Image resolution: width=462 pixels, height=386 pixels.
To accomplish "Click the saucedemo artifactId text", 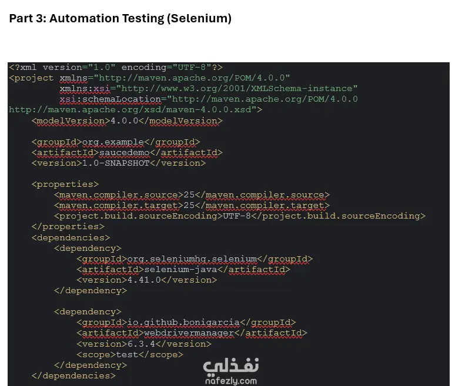I will [125, 153].
